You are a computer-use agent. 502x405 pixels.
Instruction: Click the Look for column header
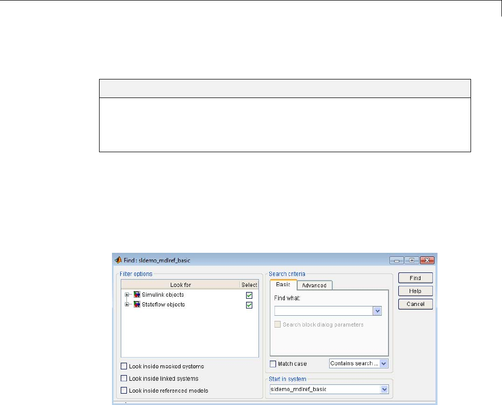[181, 285]
